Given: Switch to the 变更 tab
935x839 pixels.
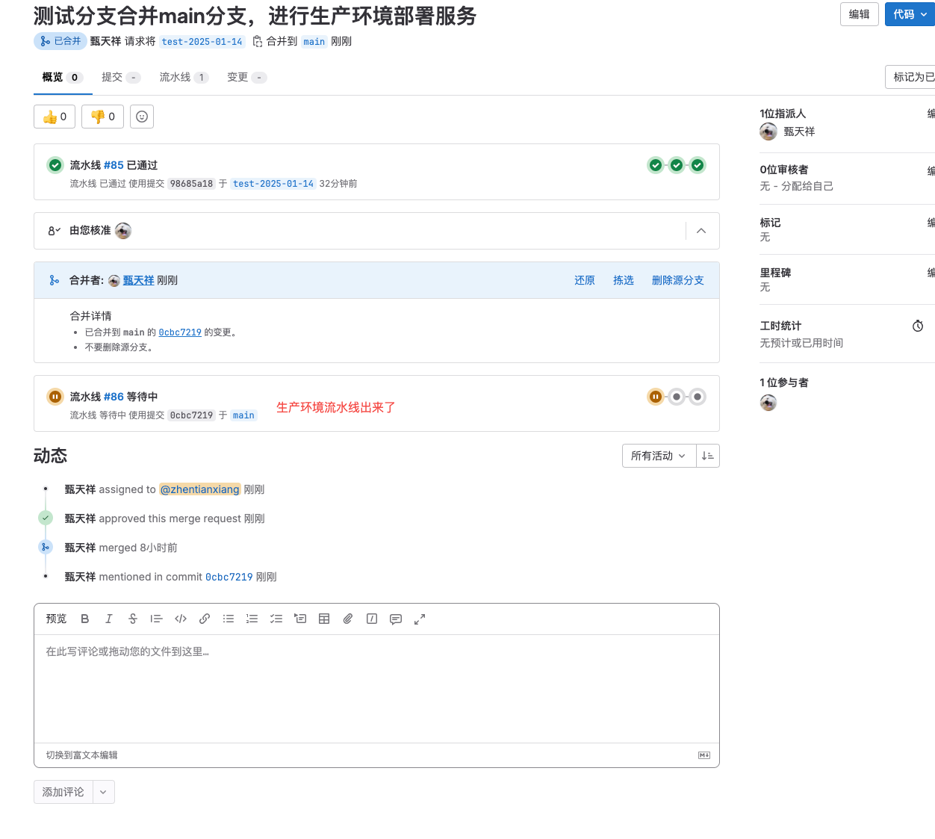Looking at the screenshot, I should click(246, 78).
